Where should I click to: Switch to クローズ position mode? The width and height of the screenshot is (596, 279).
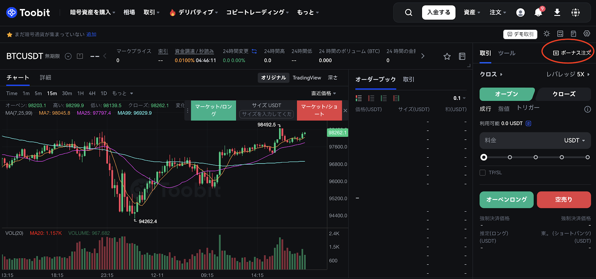[x=564, y=94]
